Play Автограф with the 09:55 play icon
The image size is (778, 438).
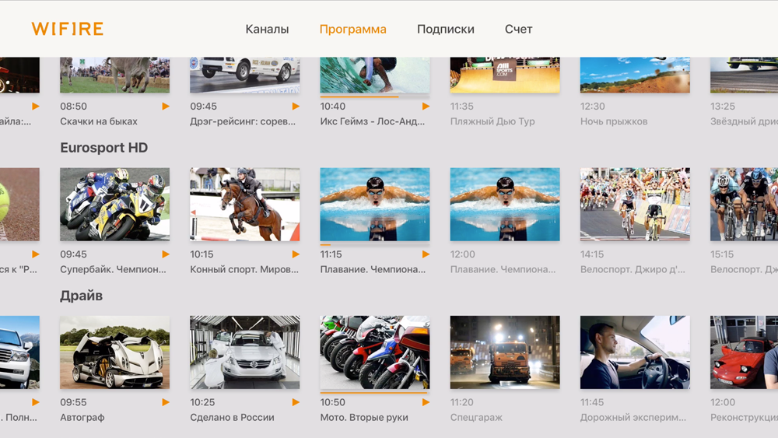pyautogui.click(x=166, y=402)
